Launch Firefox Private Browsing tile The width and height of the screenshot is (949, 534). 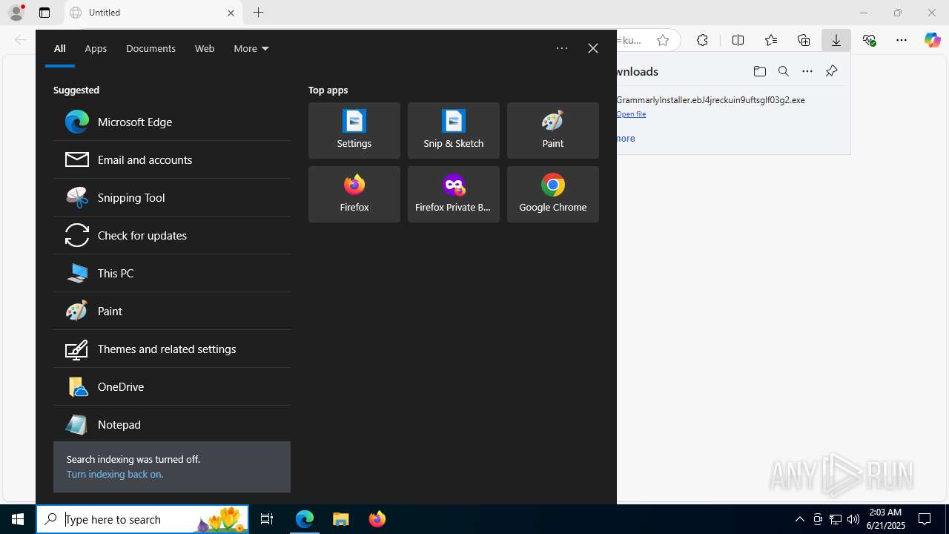[x=454, y=194]
